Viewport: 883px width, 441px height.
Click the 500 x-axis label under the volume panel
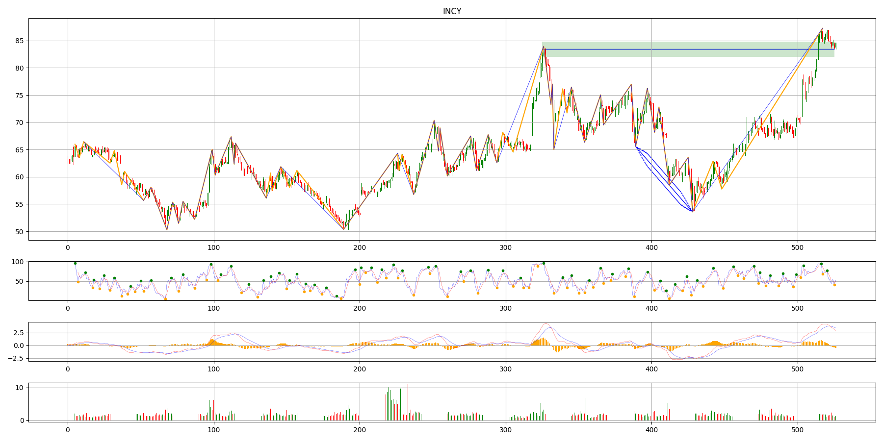pos(798,430)
